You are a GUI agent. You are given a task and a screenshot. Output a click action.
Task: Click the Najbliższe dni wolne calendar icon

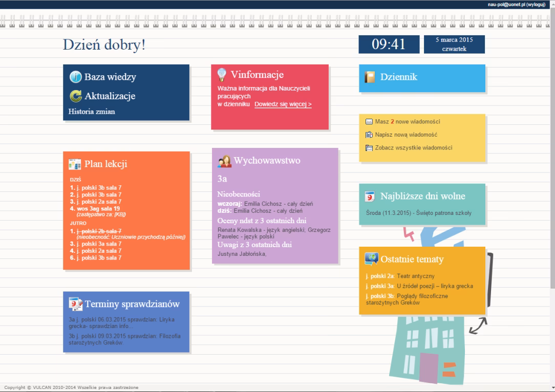pos(370,197)
